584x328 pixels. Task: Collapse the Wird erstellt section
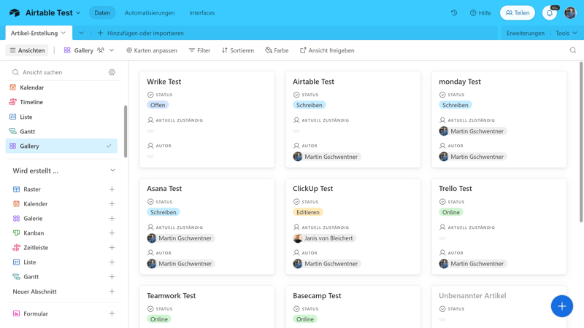tap(112, 171)
